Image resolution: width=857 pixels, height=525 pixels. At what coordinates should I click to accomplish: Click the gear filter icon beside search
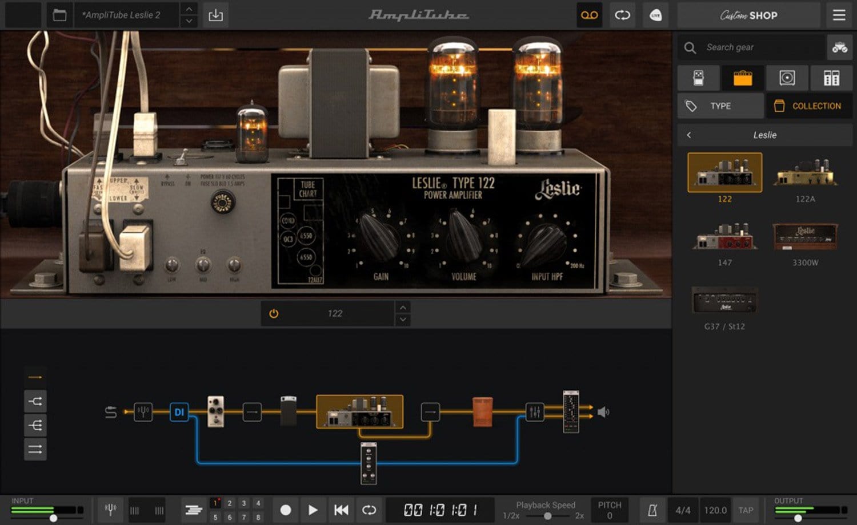[x=839, y=47]
